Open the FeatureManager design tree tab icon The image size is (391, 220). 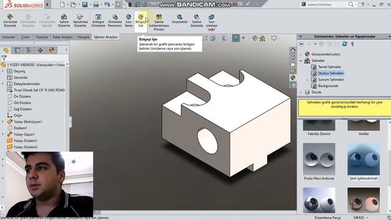(6, 50)
